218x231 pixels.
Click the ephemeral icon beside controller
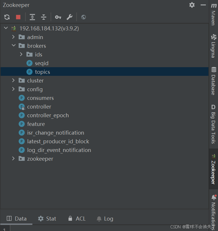(x=22, y=107)
